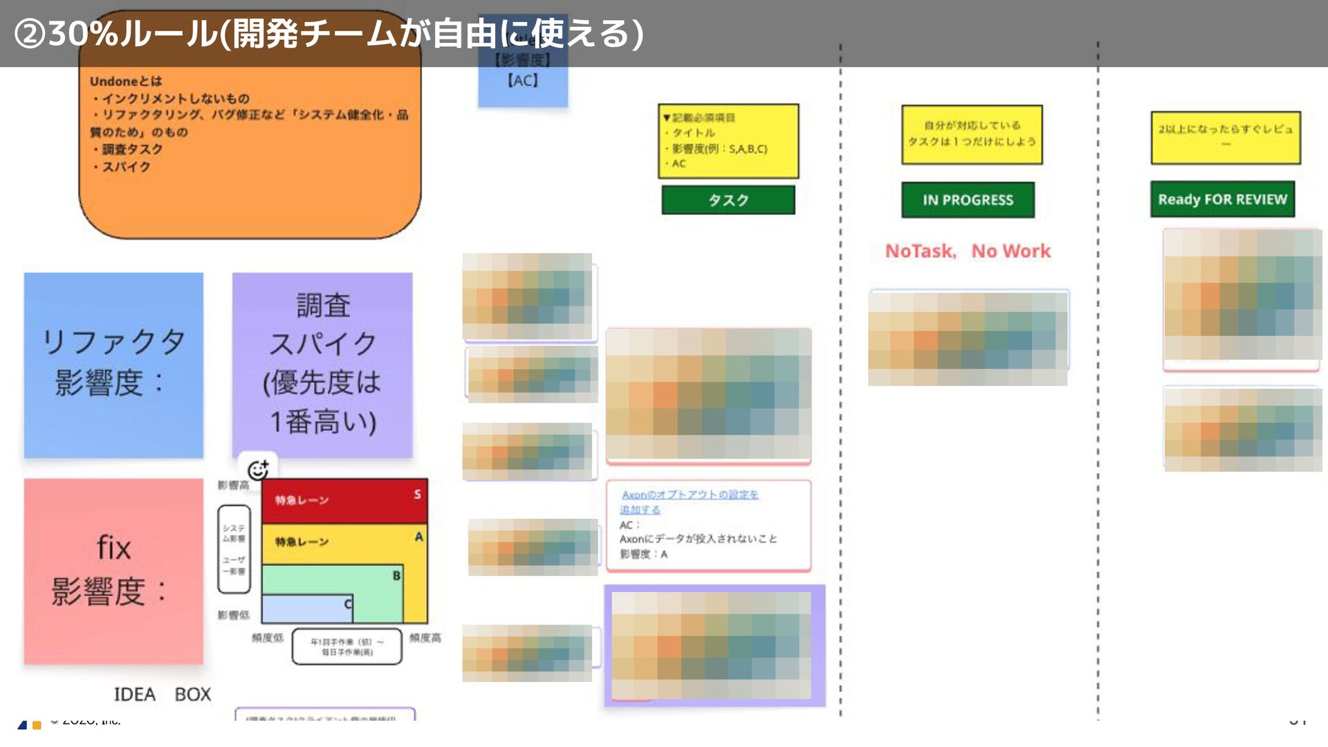Select the purple 調査スパイク sticky note
The width and height of the screenshot is (1328, 747).
(x=322, y=365)
